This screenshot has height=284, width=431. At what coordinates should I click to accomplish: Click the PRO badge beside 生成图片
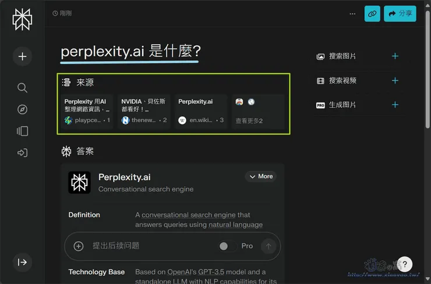(x=320, y=105)
